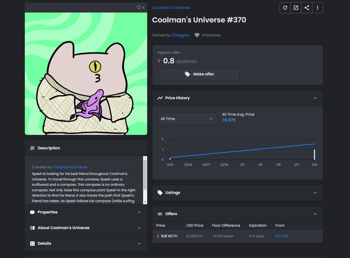This screenshot has width=350, height=258.
Task: Click the in 6 days expiration cell
Action: click(257, 236)
